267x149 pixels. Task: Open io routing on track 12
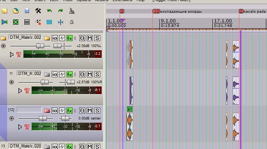point(55,111)
